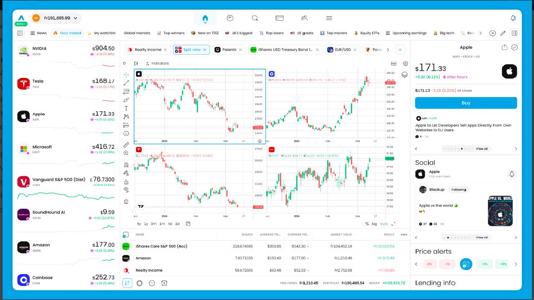Toggle fullscreen chart icon
534x300 pixels.
click(393, 224)
